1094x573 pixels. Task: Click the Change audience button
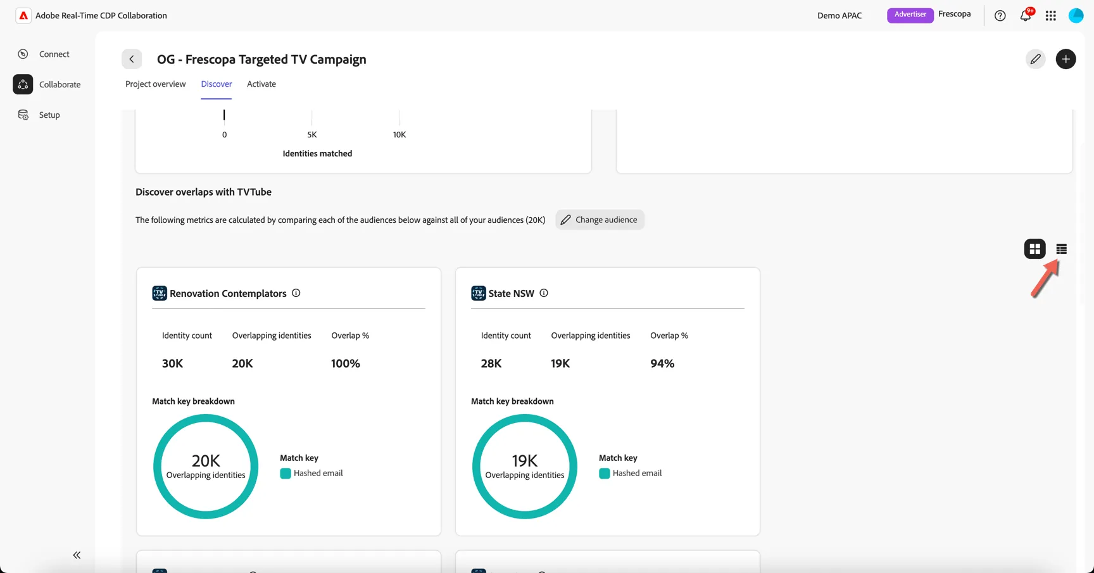pyautogui.click(x=600, y=220)
